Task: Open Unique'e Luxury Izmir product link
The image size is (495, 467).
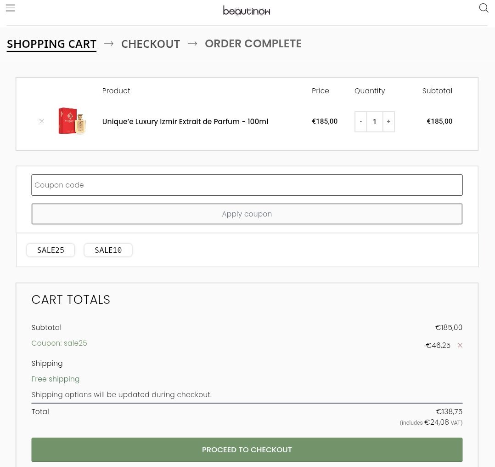Action: pos(186,122)
